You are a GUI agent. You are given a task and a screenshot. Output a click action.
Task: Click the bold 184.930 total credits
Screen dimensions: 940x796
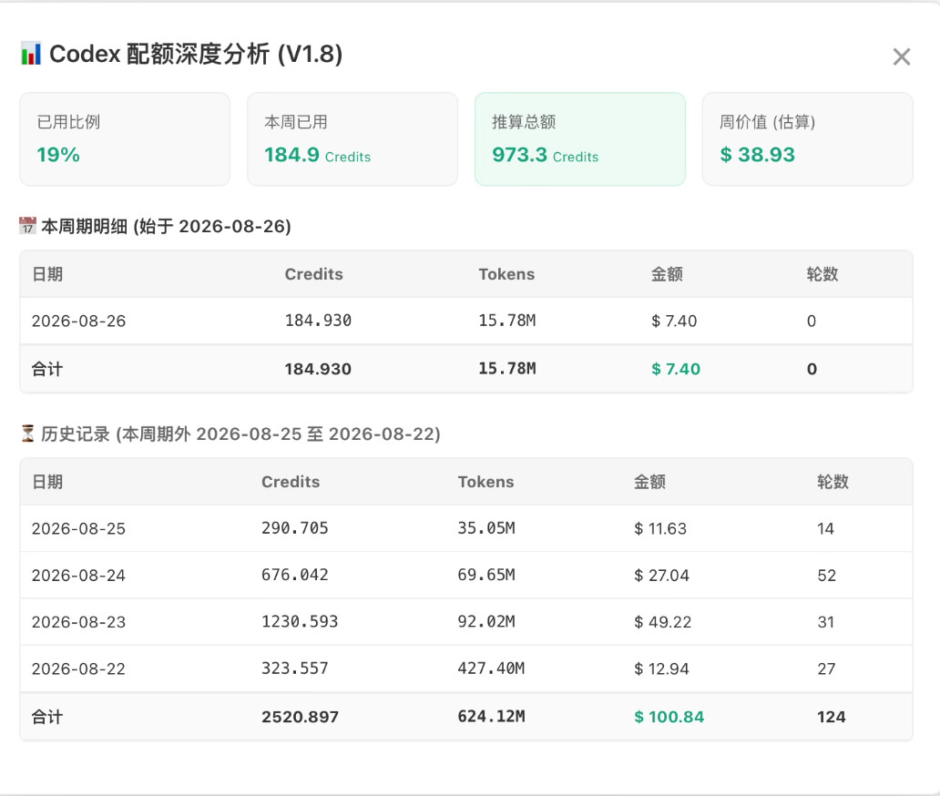pos(318,369)
